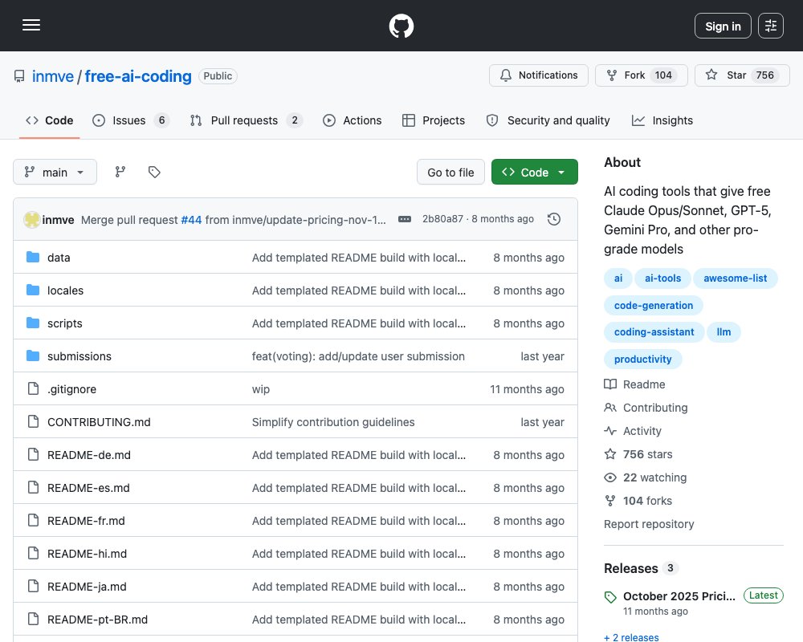803x642 pixels.
Task: Open the submissions folder
Action: [x=79, y=356]
